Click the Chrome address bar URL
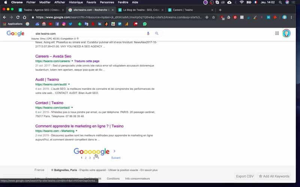Screen dimensions: 300x187 pos(118,17)
